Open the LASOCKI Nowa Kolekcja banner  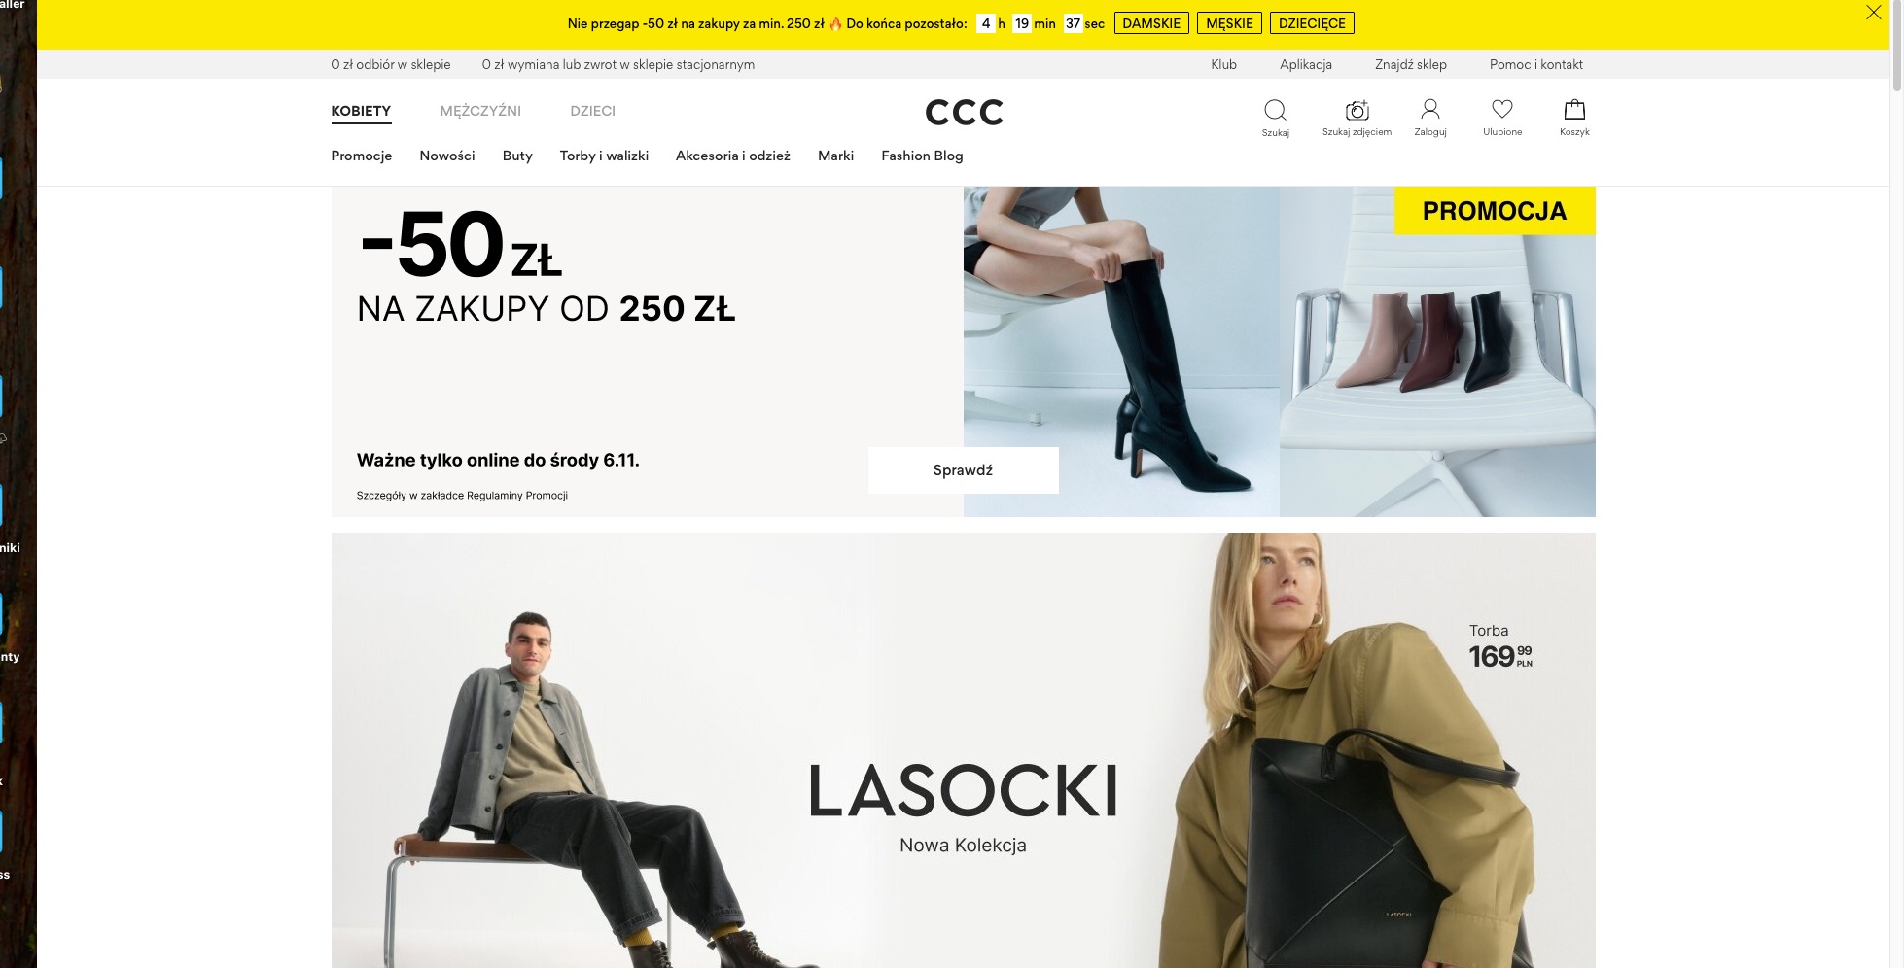click(x=963, y=750)
